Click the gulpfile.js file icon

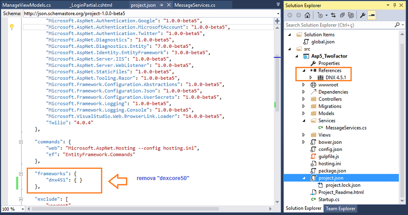313,156
